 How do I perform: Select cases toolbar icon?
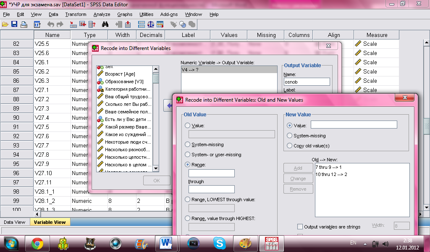(160, 24)
